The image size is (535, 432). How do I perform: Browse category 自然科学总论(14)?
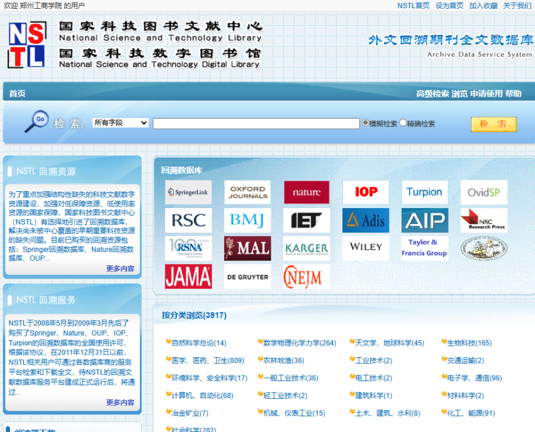coord(198,343)
